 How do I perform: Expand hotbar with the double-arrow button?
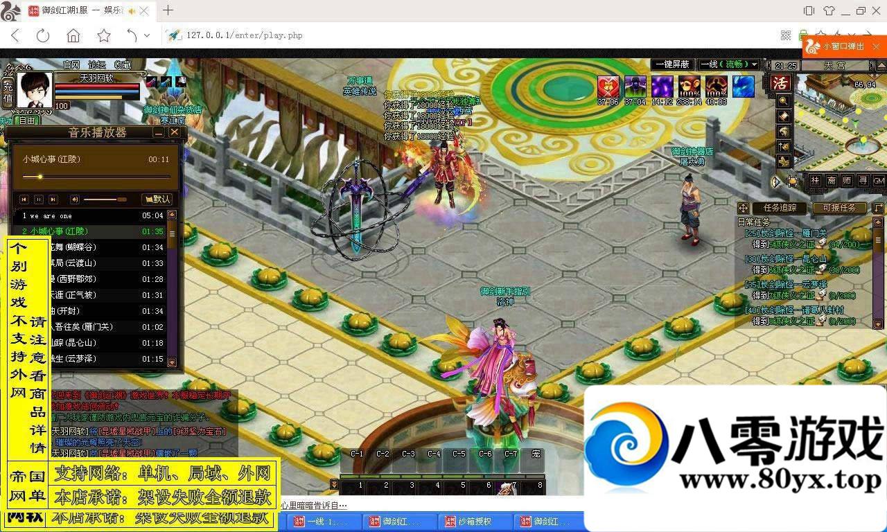334,484
